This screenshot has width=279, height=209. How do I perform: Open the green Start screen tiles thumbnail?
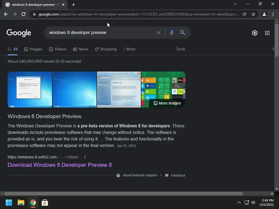click(163, 85)
